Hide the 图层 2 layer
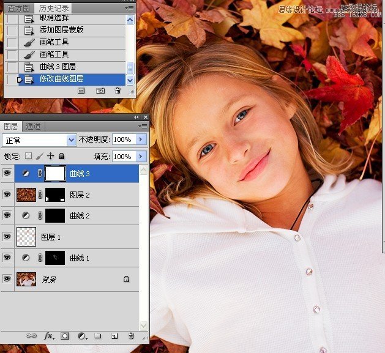This screenshot has width=385, height=353. (x=7, y=195)
